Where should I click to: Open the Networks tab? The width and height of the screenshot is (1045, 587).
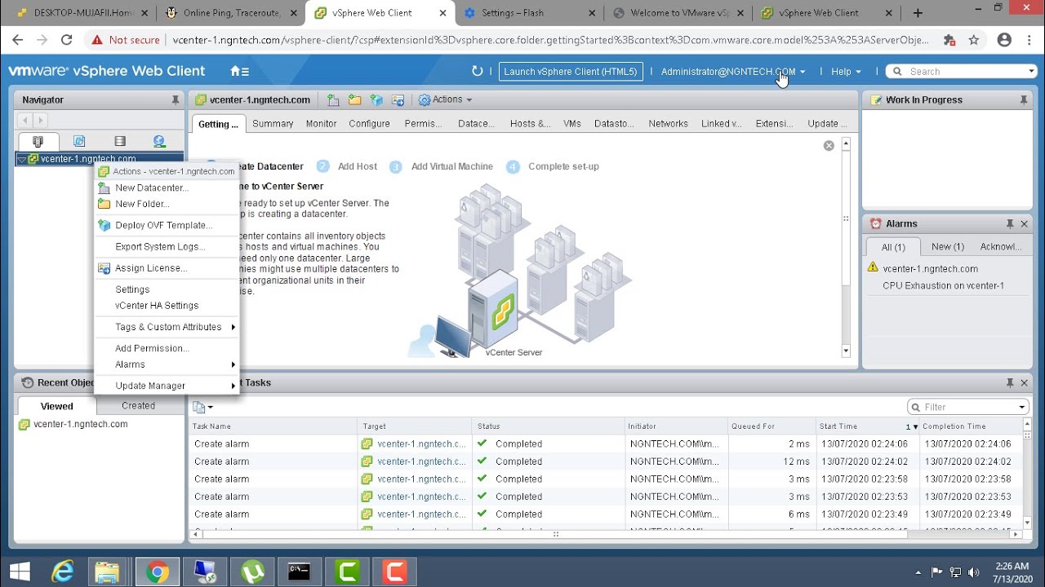[668, 124]
